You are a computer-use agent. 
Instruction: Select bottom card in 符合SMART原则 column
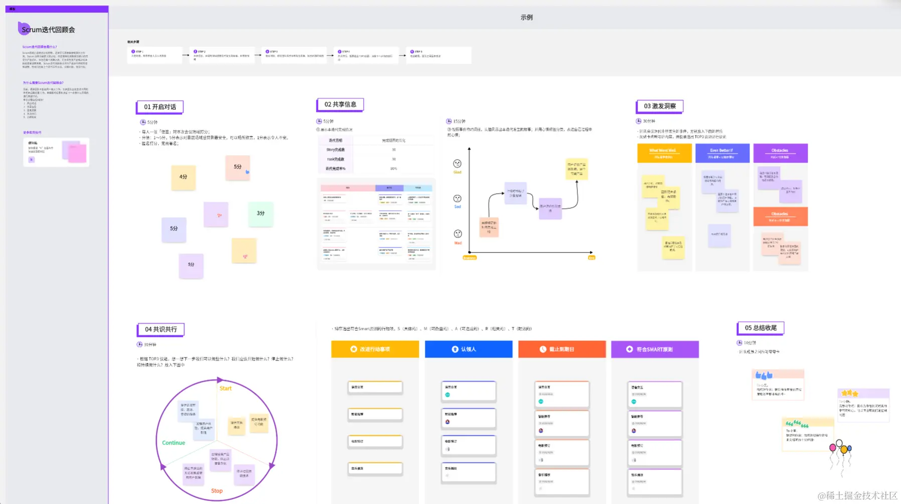pyautogui.click(x=655, y=482)
